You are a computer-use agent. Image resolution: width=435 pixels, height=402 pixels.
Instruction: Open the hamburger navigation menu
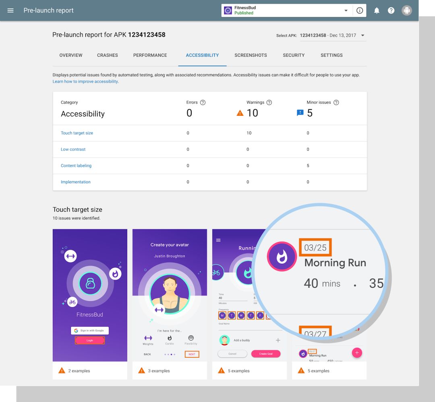coord(10,10)
